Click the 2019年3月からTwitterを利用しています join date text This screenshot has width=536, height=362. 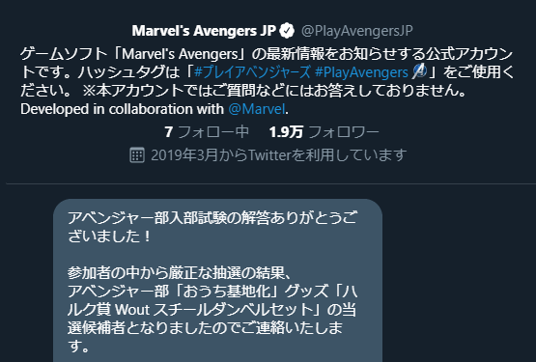pyautogui.click(x=278, y=155)
